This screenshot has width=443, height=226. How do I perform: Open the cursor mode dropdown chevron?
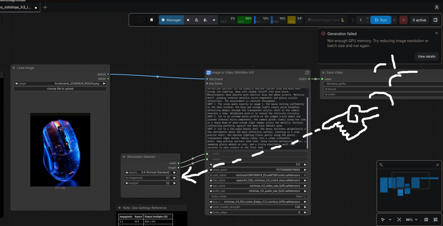pos(390,220)
